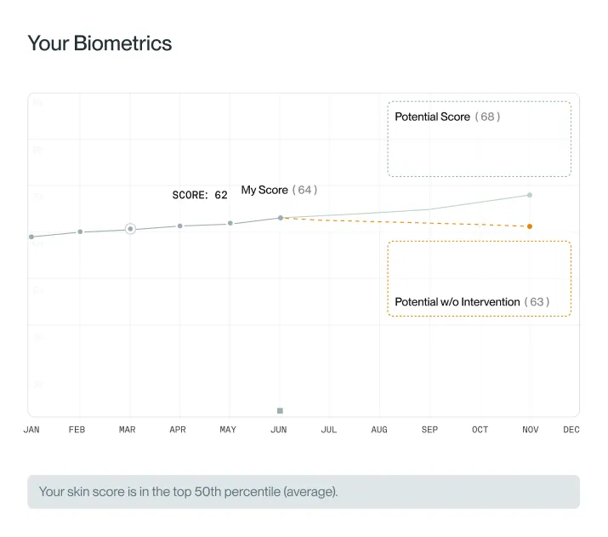
Task: Click the highlighted March data point
Action: click(x=130, y=229)
